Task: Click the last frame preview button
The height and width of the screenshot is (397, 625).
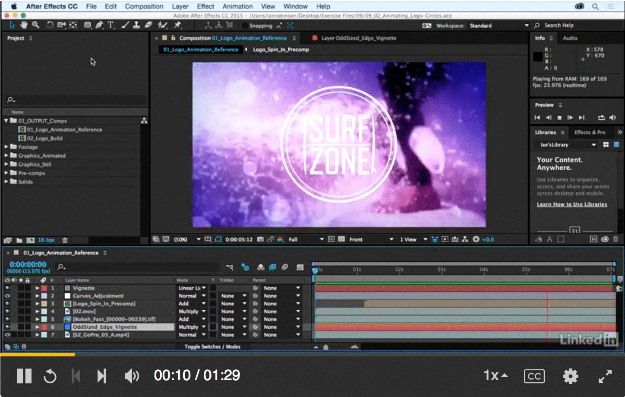Action: 582,118
